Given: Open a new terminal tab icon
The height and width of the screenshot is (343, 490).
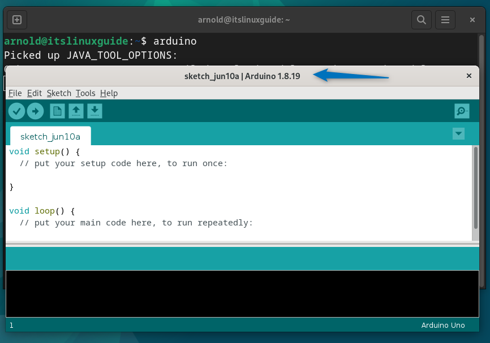Looking at the screenshot, I should tap(16, 19).
